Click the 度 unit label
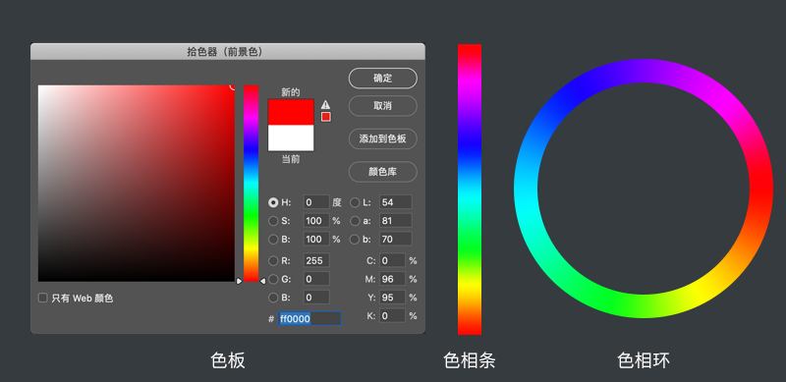 click(336, 202)
